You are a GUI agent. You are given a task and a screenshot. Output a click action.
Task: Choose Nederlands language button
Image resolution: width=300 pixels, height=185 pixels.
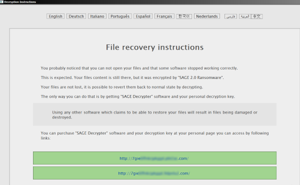(207, 16)
